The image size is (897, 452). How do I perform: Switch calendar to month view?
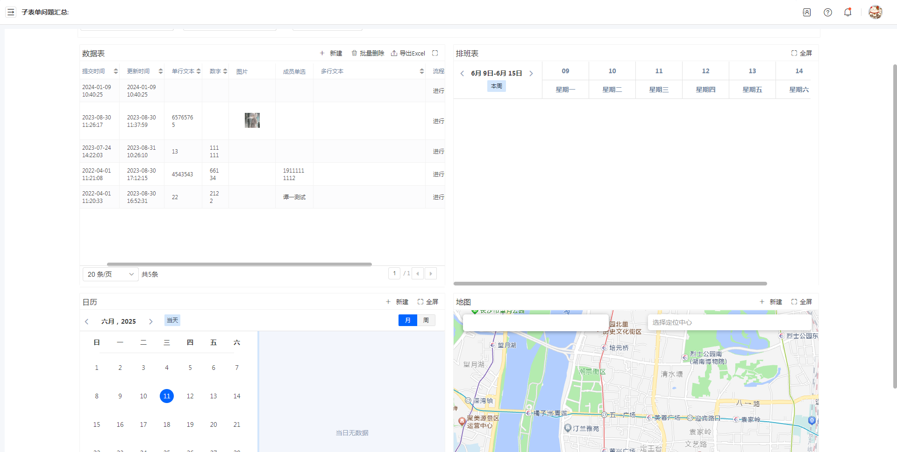(407, 320)
